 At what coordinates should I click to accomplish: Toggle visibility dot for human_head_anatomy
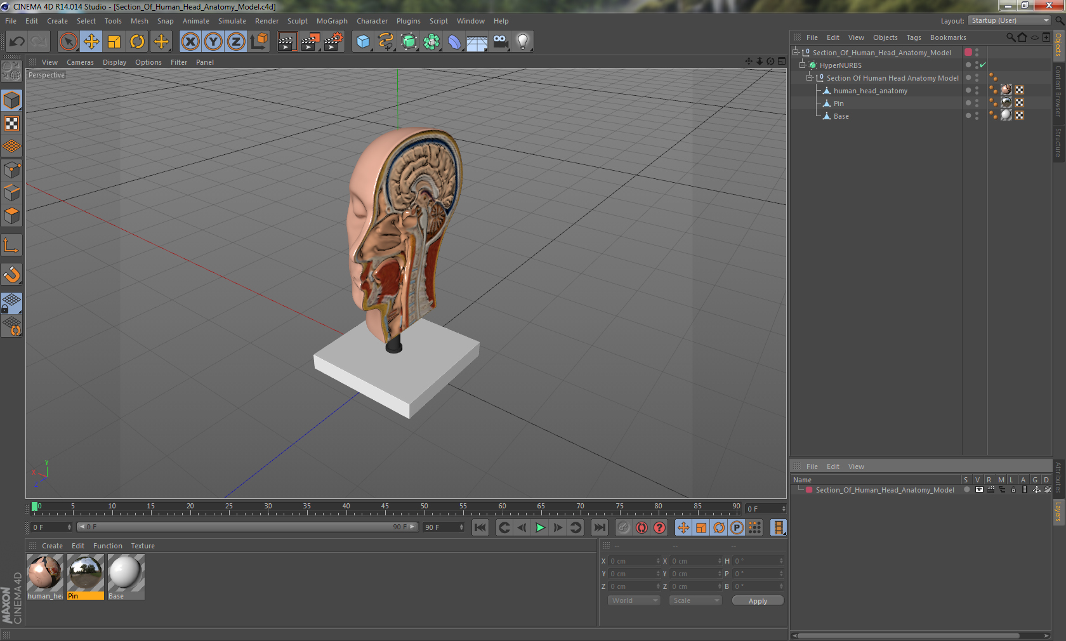pyautogui.click(x=977, y=88)
